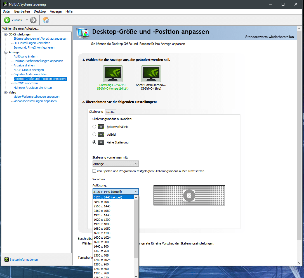Open the Zurück history dropdown arrow
Viewport: 304px width, 278px height.
click(x=27, y=20)
